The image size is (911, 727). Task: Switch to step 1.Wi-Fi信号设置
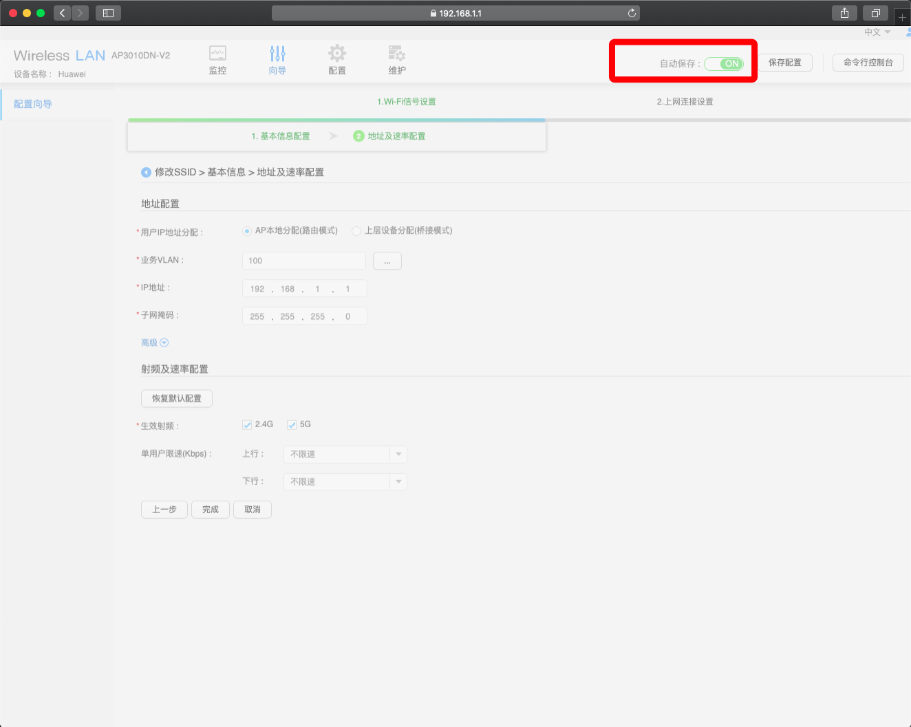click(407, 102)
